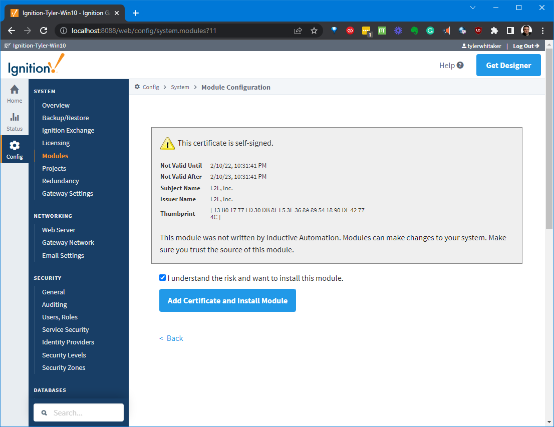Image resolution: width=554 pixels, height=427 pixels.
Task: Open Gateway Settings in sidebar
Action: tap(68, 194)
